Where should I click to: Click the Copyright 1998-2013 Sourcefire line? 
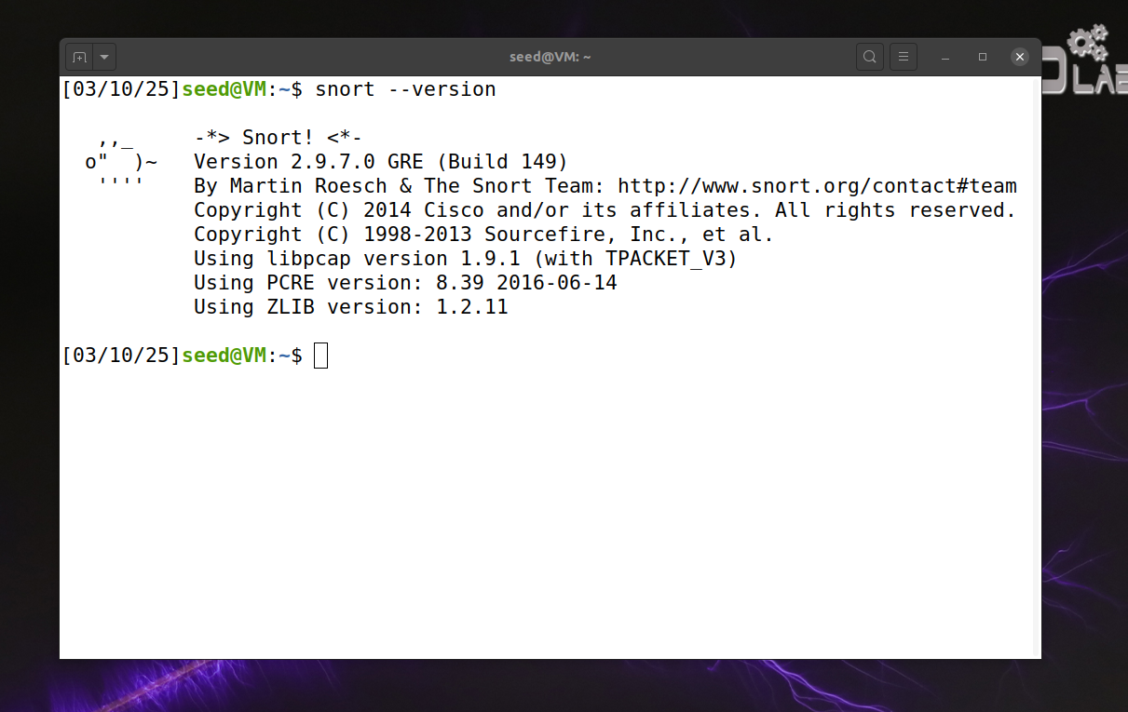(x=483, y=235)
